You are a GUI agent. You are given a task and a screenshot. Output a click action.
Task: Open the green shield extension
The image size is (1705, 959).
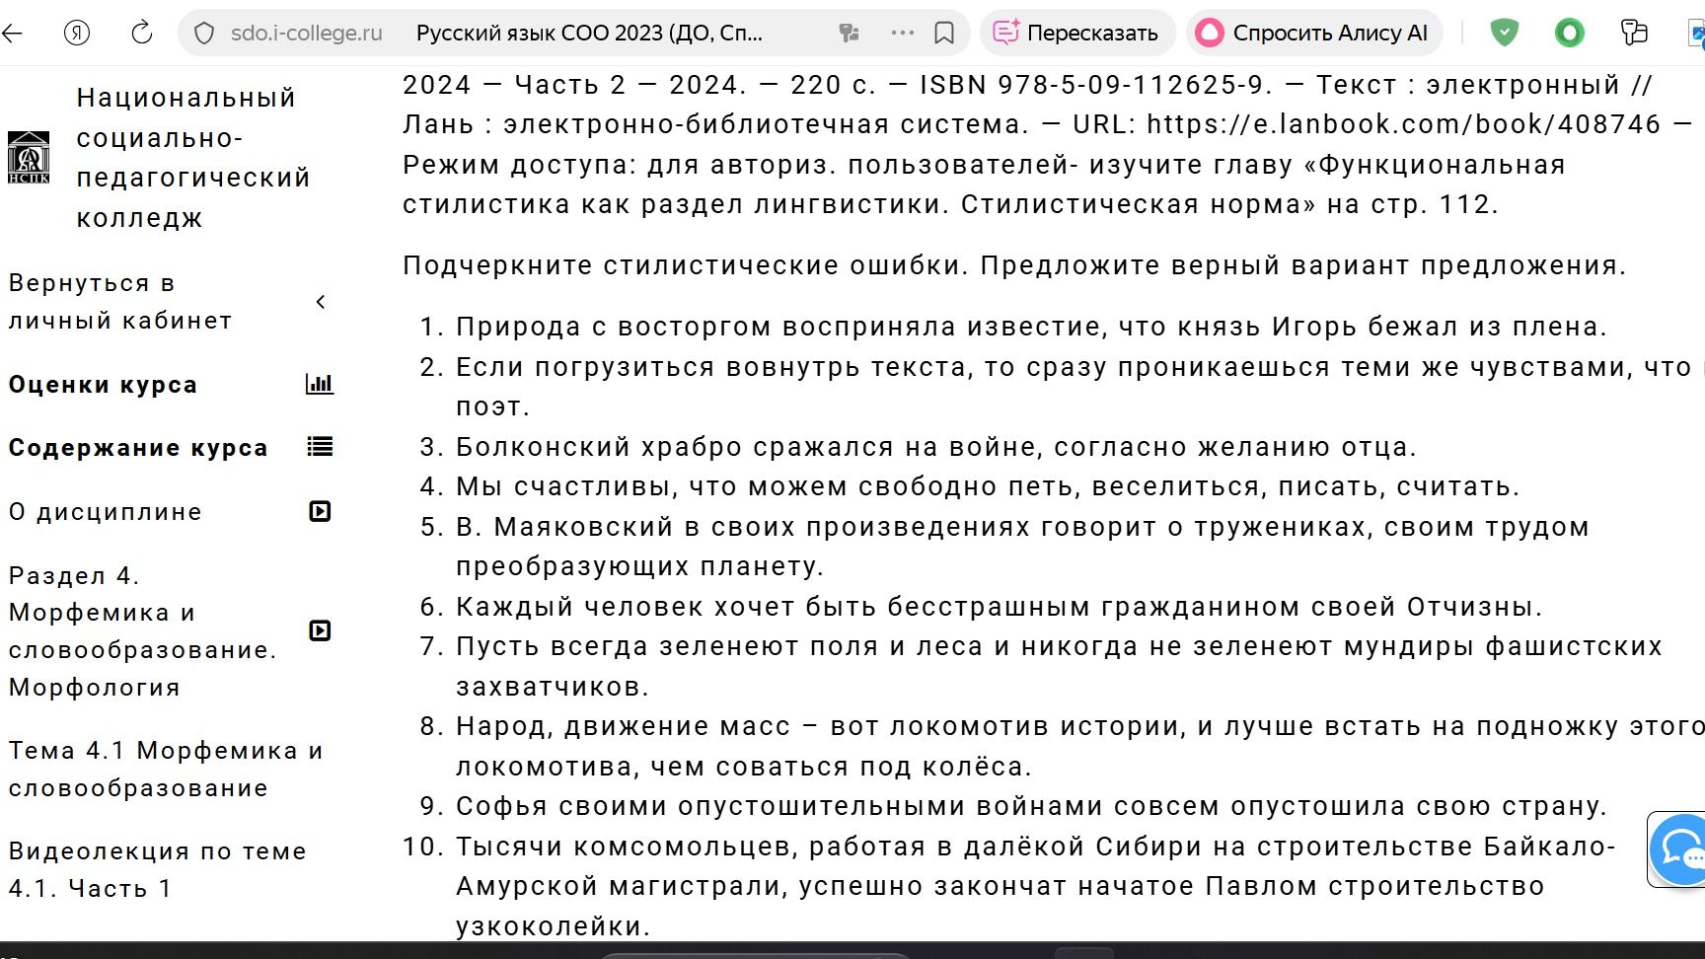[x=1504, y=33]
